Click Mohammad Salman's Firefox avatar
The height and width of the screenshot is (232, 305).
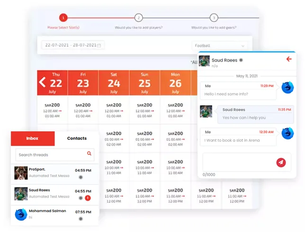[x=21, y=215]
